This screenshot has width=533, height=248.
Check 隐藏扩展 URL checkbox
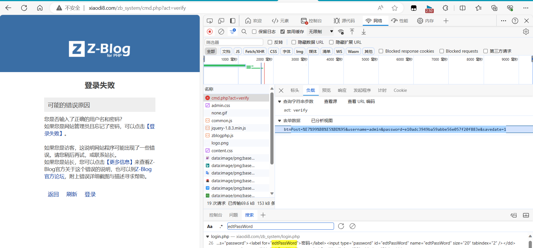(331, 42)
